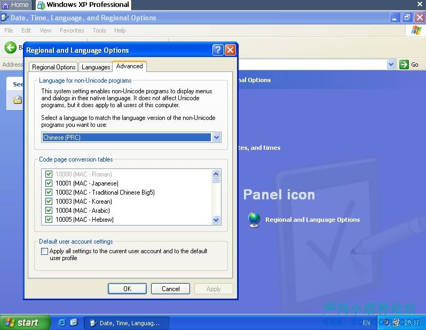This screenshot has width=426, height=330.
Task: Click the green Go arrow icon
Action: (x=404, y=65)
